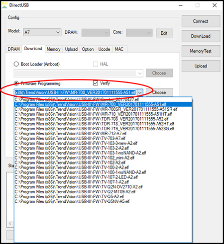Open the disabled DRAM dropdown

[x=96, y=33]
